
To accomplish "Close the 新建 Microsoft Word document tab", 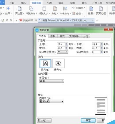I will (92, 20).
